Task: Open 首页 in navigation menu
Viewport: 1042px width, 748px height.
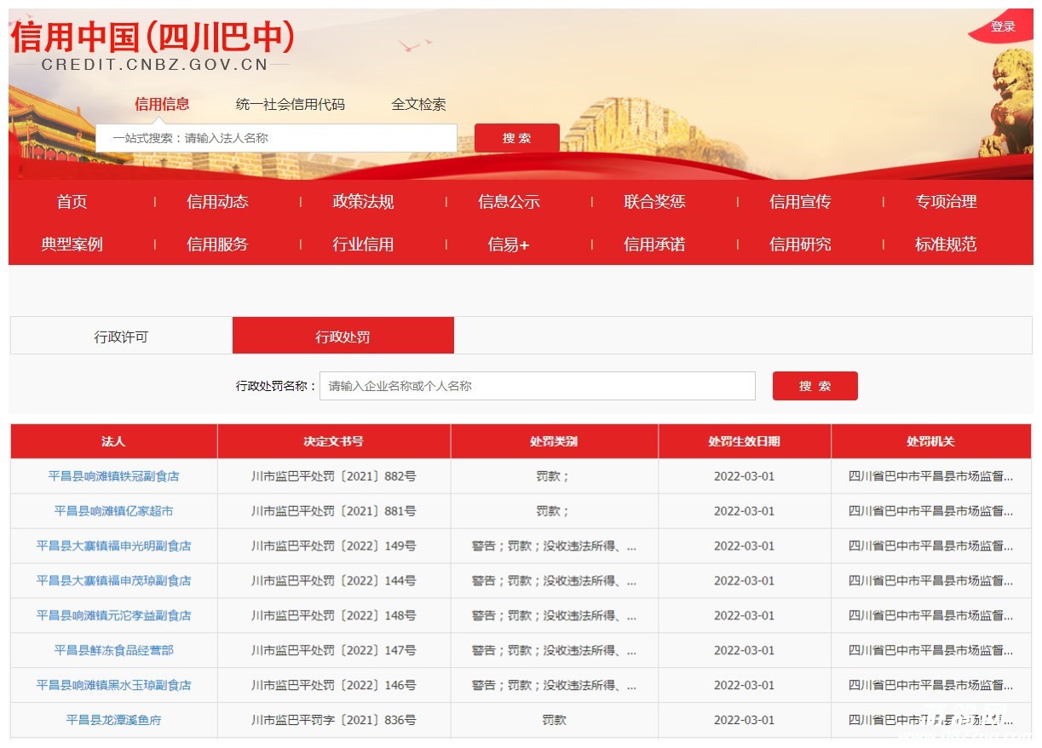Action: point(72,202)
